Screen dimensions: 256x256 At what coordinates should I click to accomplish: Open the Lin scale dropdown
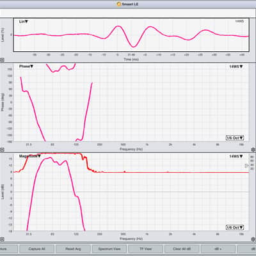pos(24,22)
